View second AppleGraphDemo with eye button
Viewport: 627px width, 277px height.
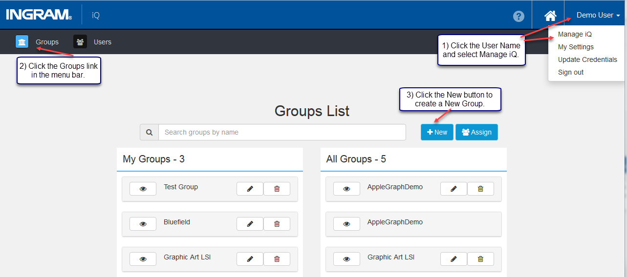[x=346, y=224]
